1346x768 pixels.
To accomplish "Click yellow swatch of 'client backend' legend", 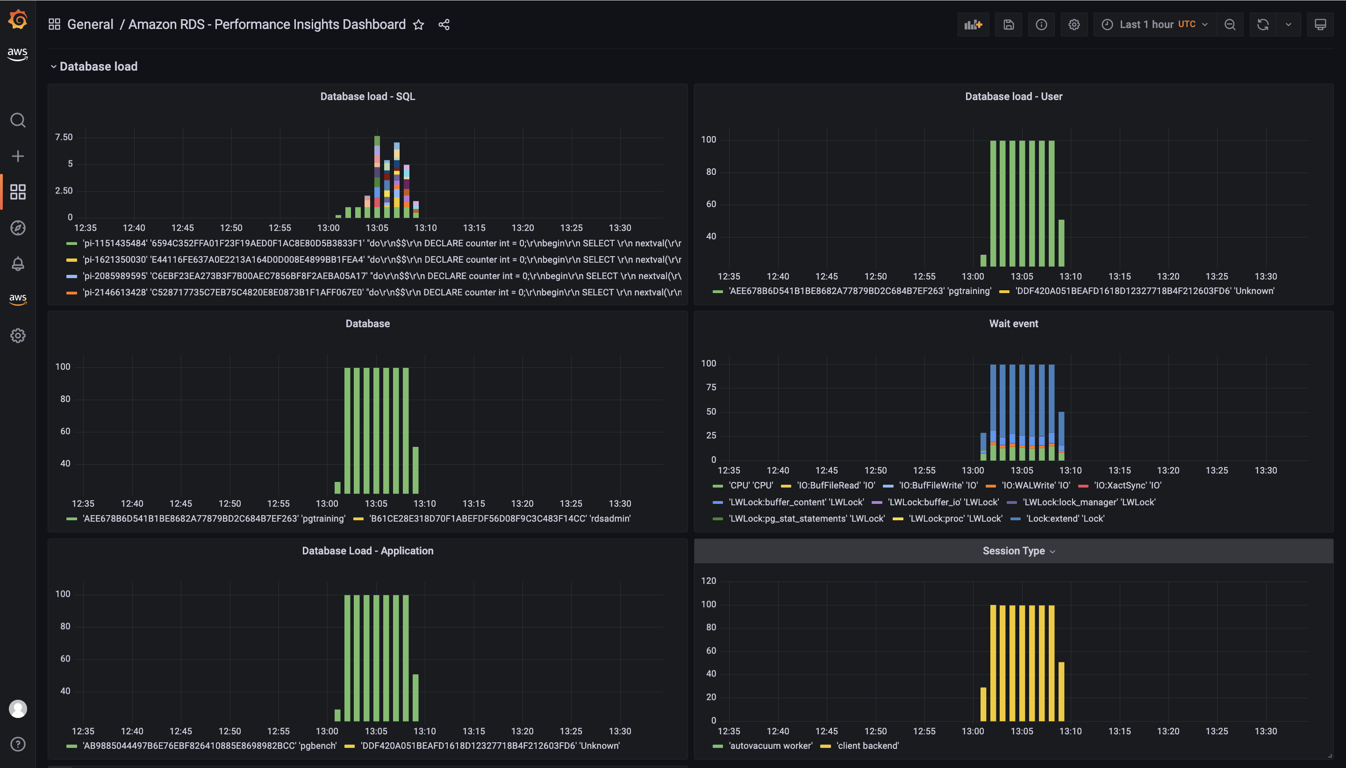I will pyautogui.click(x=826, y=746).
